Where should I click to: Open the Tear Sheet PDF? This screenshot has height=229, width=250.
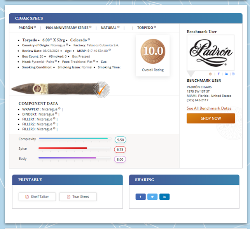78,197
